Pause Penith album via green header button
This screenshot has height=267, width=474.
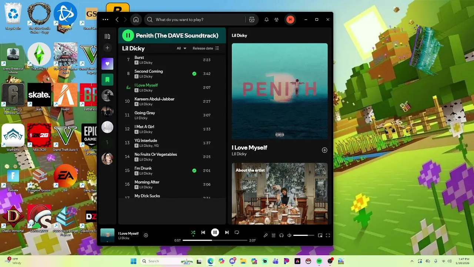point(128,36)
